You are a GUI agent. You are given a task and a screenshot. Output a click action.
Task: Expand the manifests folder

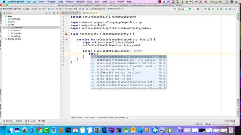(x=6, y=19)
